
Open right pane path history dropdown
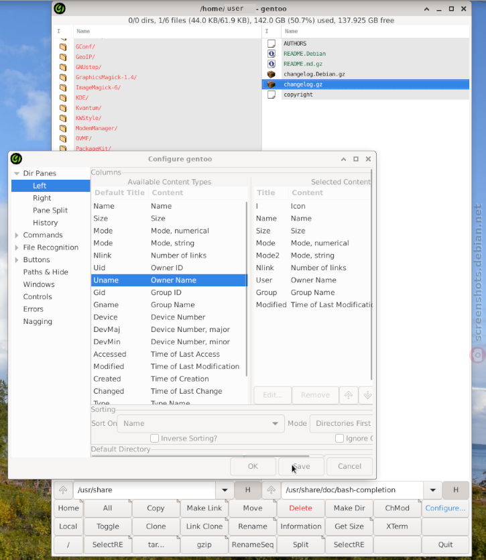433,490
